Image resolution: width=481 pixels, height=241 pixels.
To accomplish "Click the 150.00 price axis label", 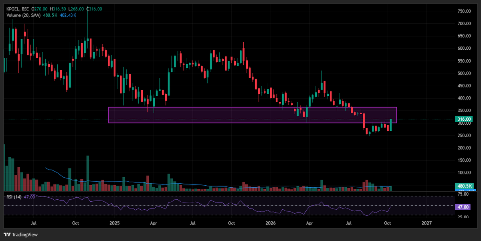I will [464, 160].
